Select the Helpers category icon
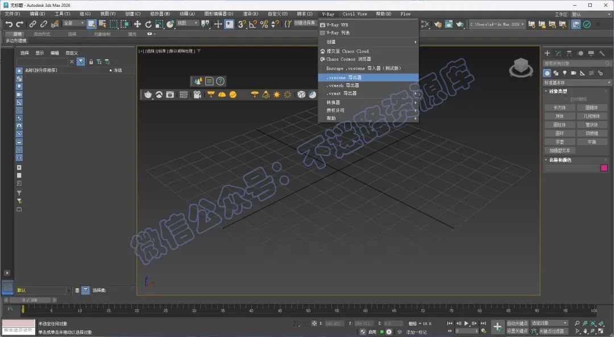 pyautogui.click(x=583, y=73)
